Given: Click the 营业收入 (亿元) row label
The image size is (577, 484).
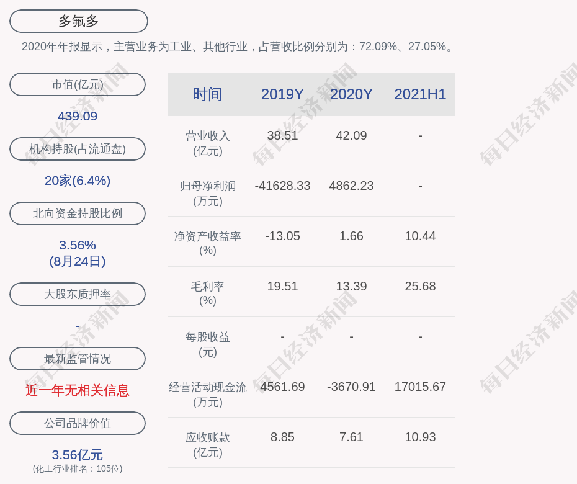Looking at the screenshot, I should (x=208, y=143).
